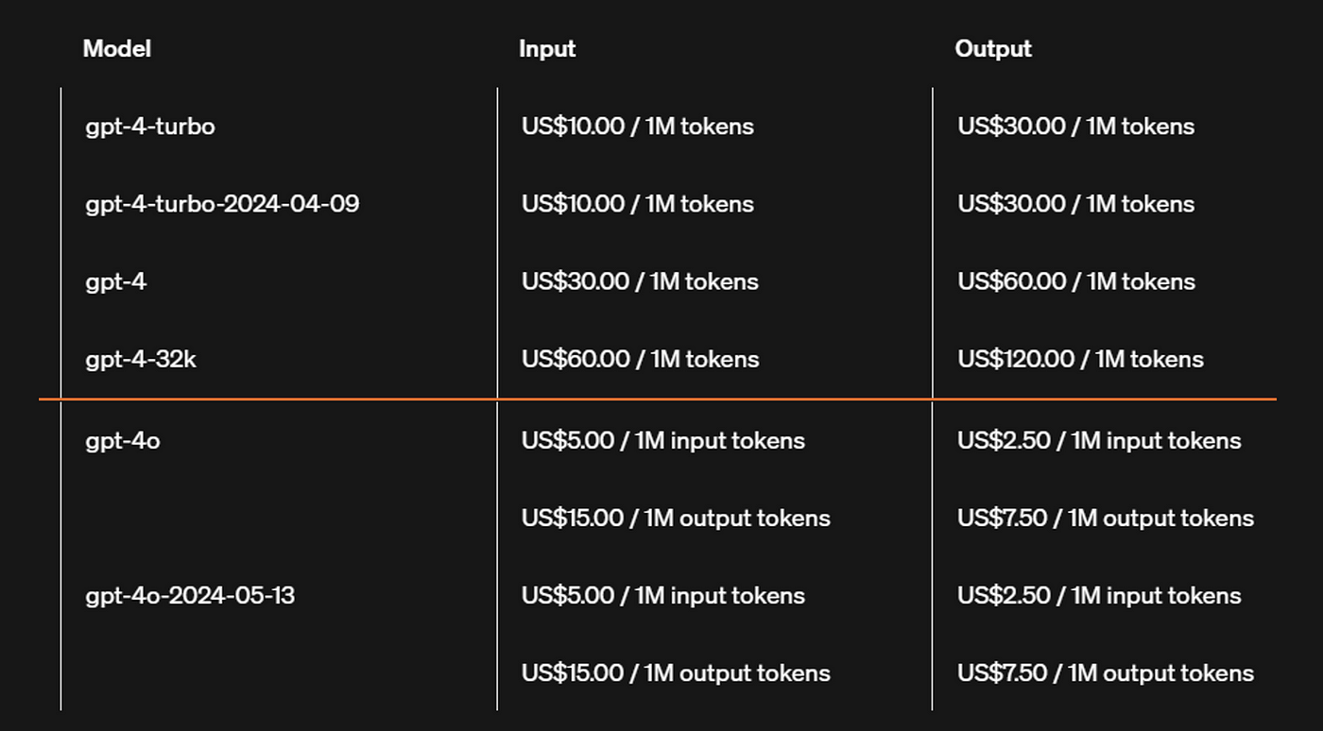Click the gpt-4-turbo US$10.00 input price
The width and height of the screenshot is (1323, 731).
click(x=637, y=127)
